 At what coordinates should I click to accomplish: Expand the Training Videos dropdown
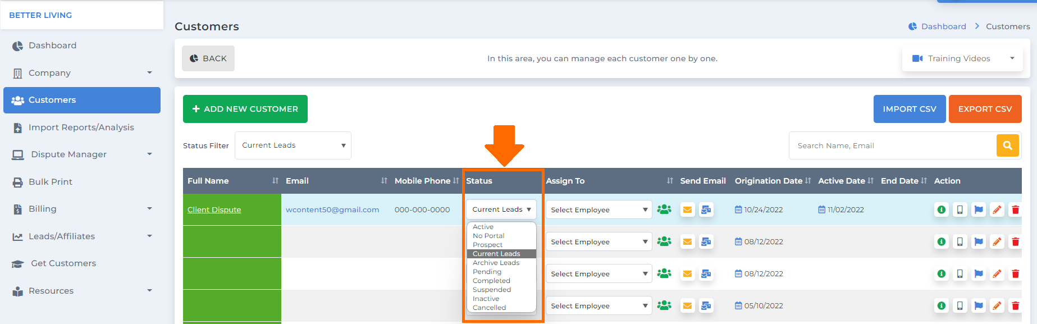(x=963, y=58)
